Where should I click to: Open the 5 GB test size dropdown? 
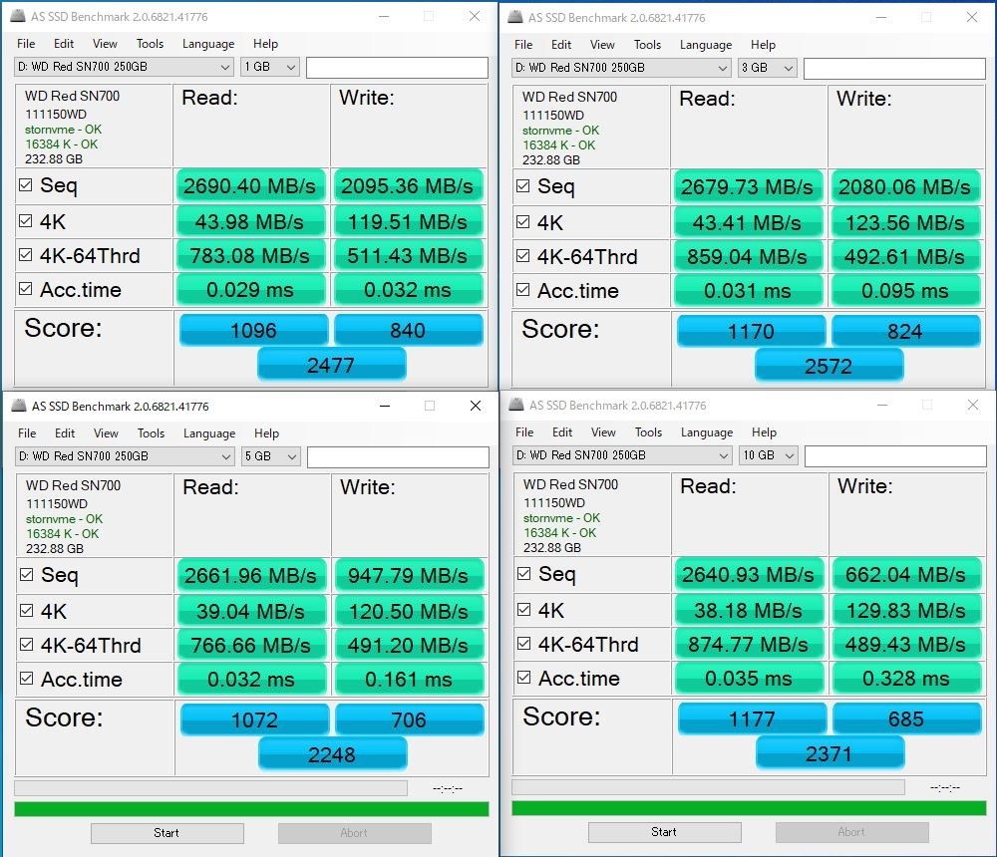271,456
